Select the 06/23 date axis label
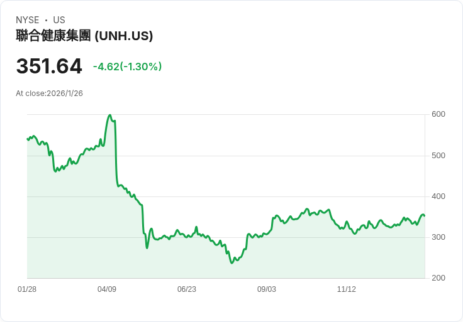 coord(187,289)
